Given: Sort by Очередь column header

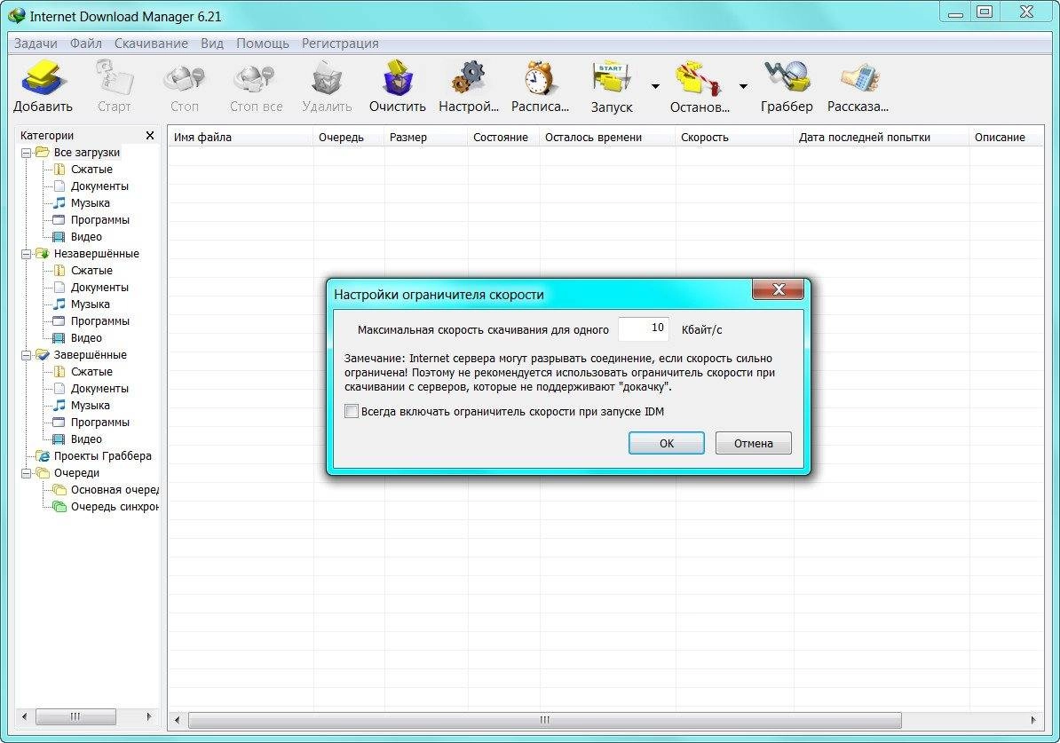Looking at the screenshot, I should [x=348, y=138].
